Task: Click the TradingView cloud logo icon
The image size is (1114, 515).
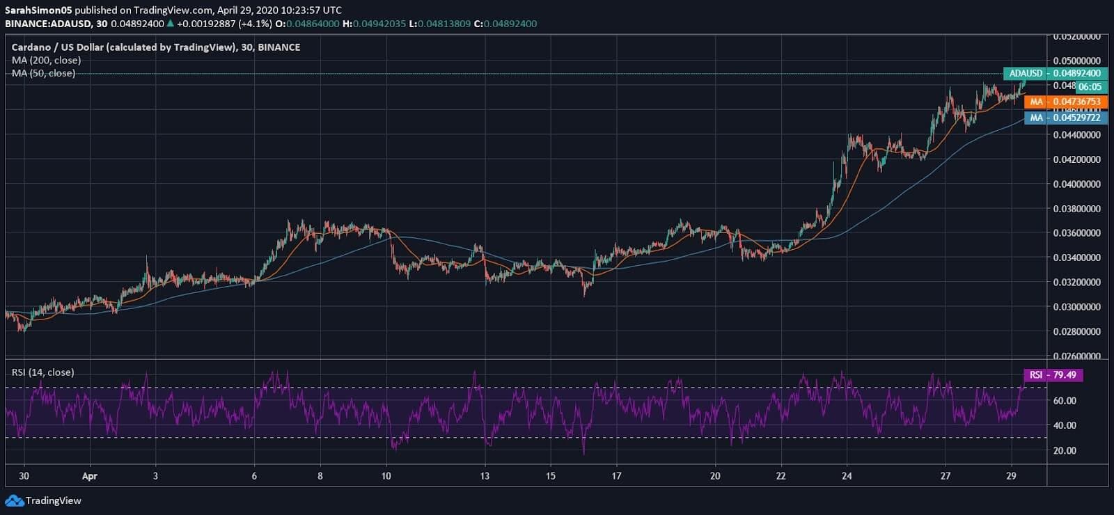Action: [x=14, y=500]
